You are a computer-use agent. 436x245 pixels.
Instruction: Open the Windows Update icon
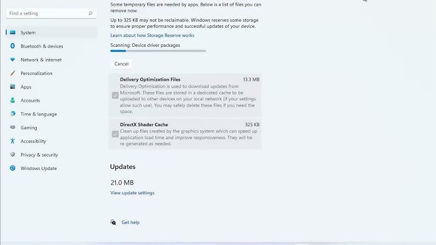tap(13, 168)
